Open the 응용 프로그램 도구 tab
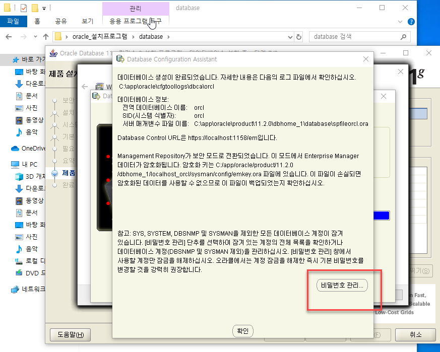 (x=136, y=21)
